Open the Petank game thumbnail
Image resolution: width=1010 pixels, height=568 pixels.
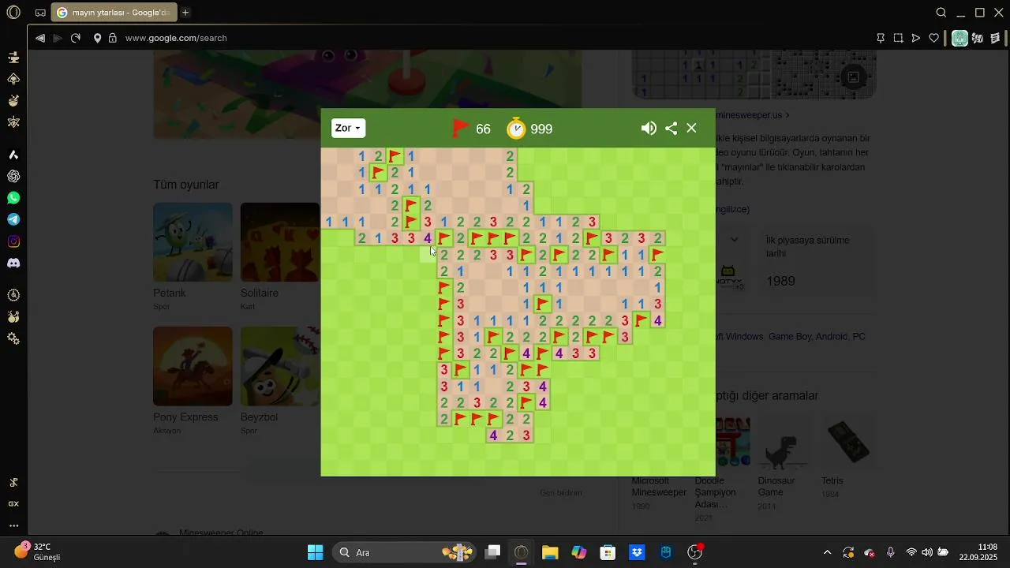[x=193, y=242]
